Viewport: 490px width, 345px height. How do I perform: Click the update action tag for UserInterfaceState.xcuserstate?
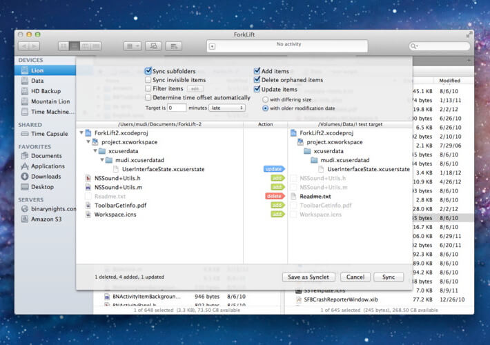point(274,169)
